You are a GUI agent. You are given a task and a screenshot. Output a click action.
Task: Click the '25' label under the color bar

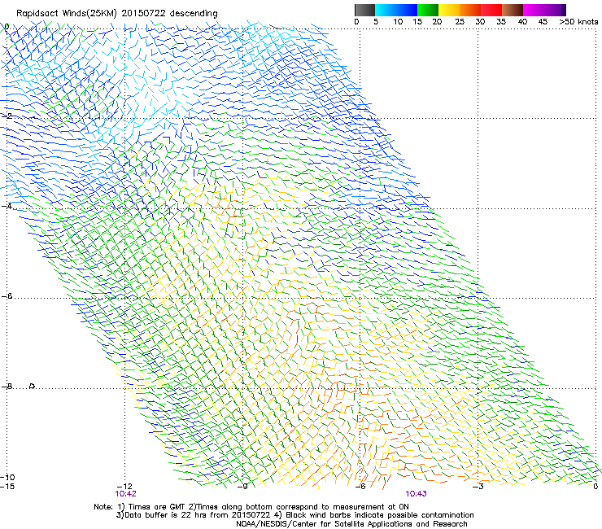(460, 22)
